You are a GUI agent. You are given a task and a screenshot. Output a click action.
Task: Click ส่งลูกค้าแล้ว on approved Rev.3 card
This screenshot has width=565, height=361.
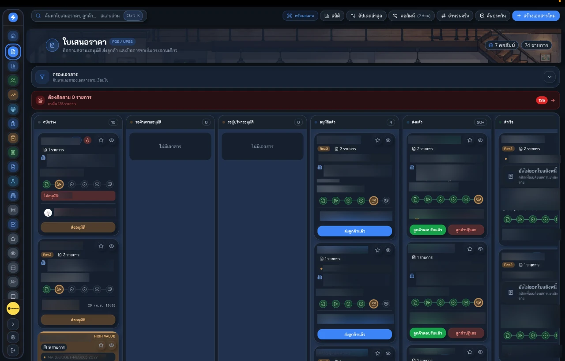(354, 231)
